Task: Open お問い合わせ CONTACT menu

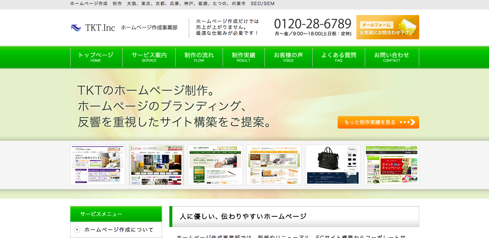Action: tap(392, 57)
